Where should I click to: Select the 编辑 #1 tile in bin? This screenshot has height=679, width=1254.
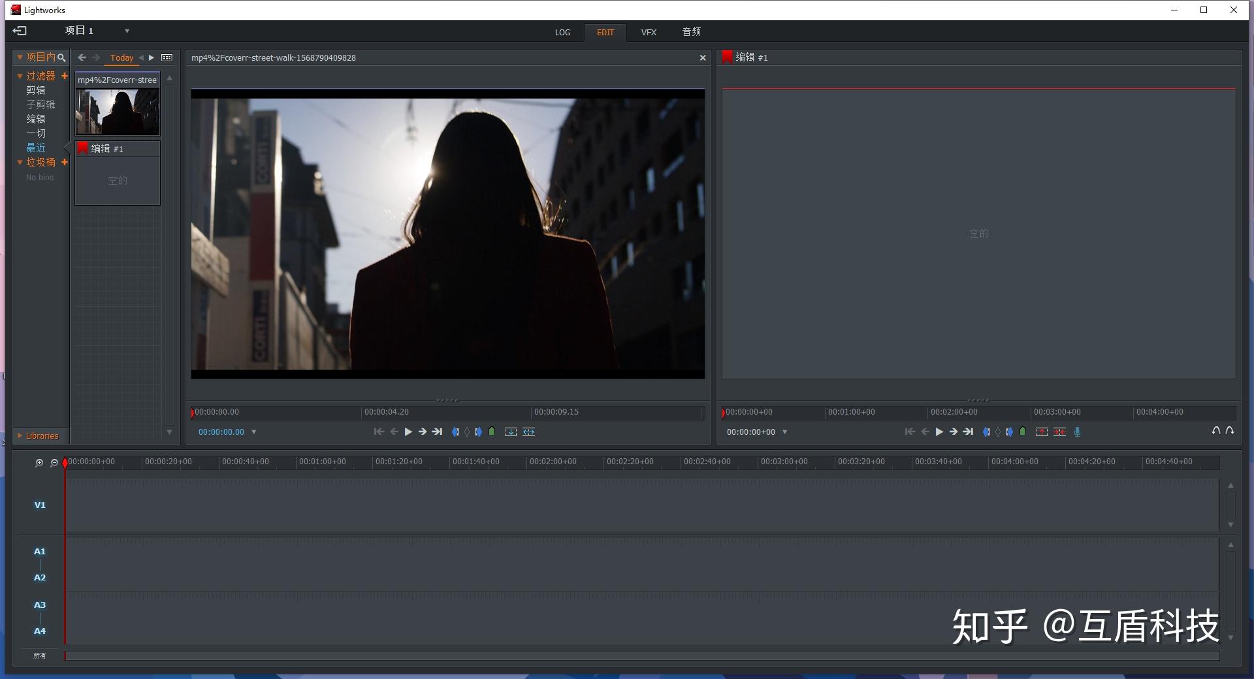point(118,173)
